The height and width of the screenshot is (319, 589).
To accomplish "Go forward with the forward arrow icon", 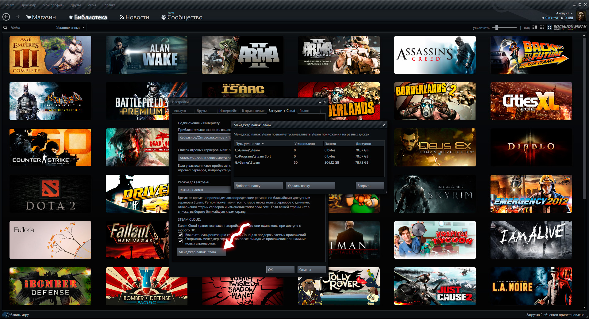I will click(x=17, y=17).
